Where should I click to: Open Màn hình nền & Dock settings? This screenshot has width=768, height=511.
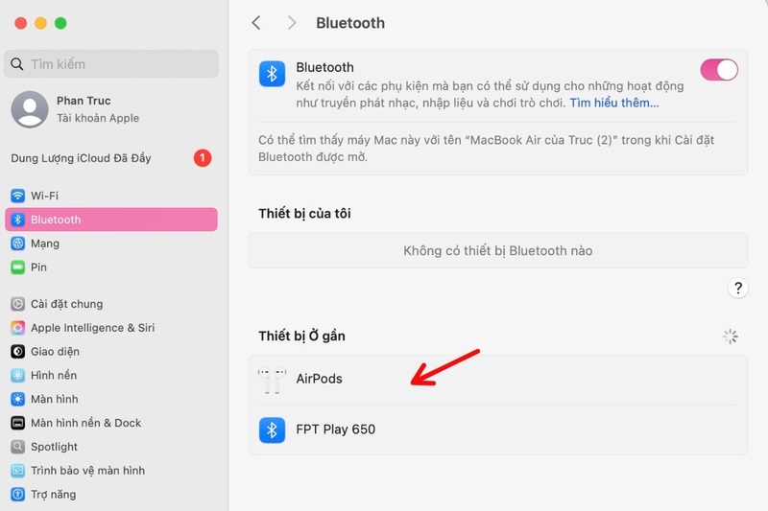click(x=111, y=423)
